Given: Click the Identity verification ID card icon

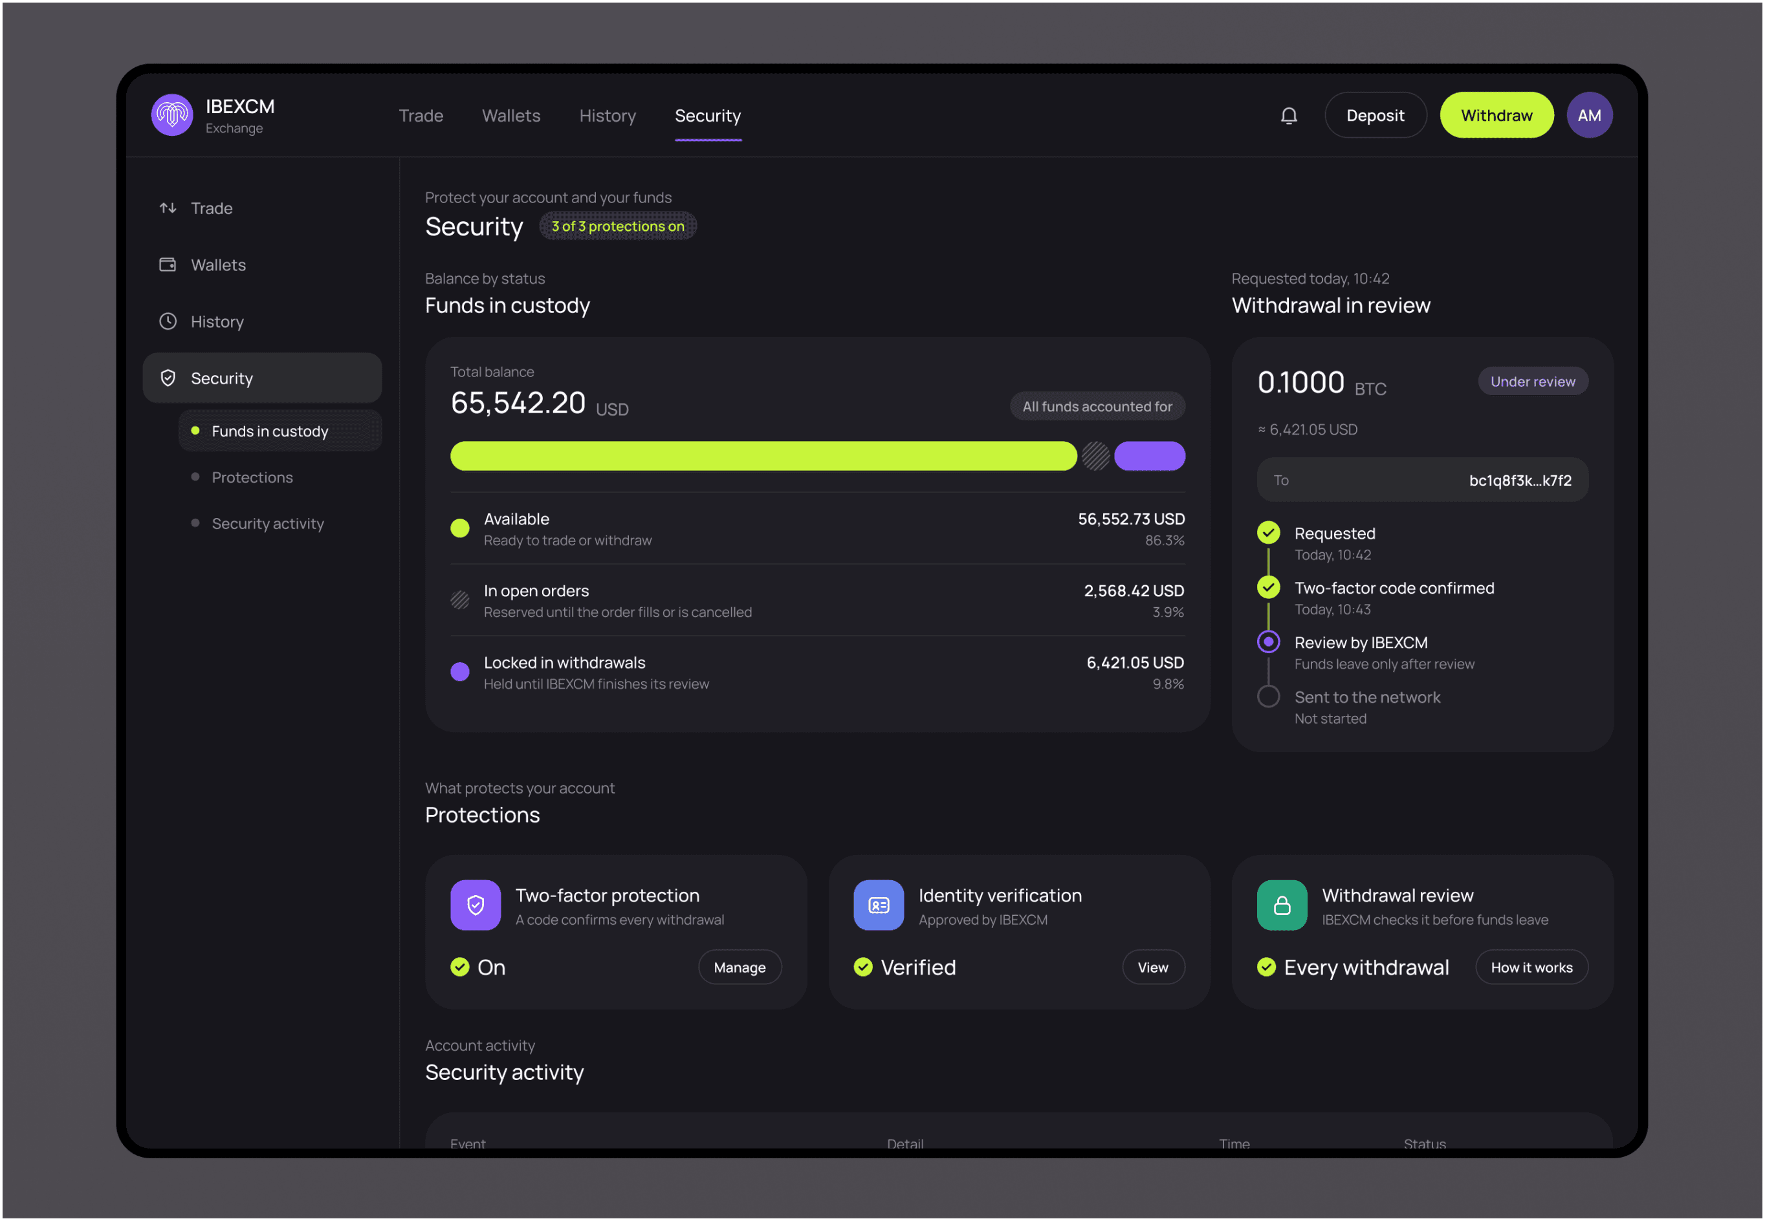Looking at the screenshot, I should 879,905.
